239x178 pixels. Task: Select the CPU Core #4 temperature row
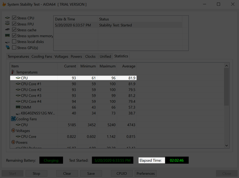coord(73,101)
